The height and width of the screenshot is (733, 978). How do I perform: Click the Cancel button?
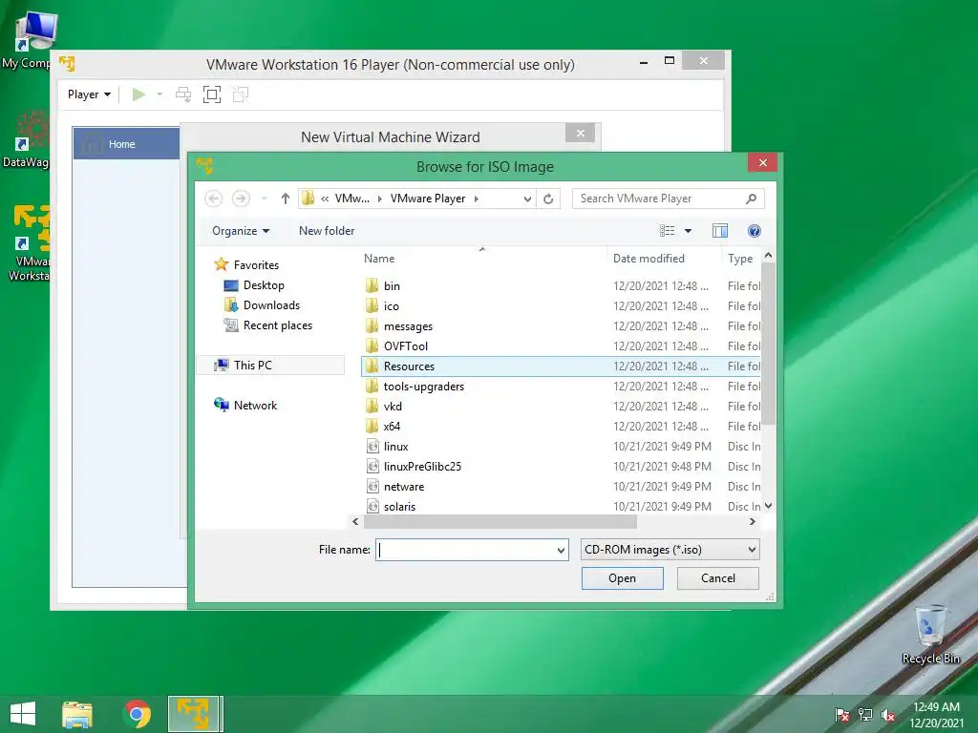click(718, 578)
